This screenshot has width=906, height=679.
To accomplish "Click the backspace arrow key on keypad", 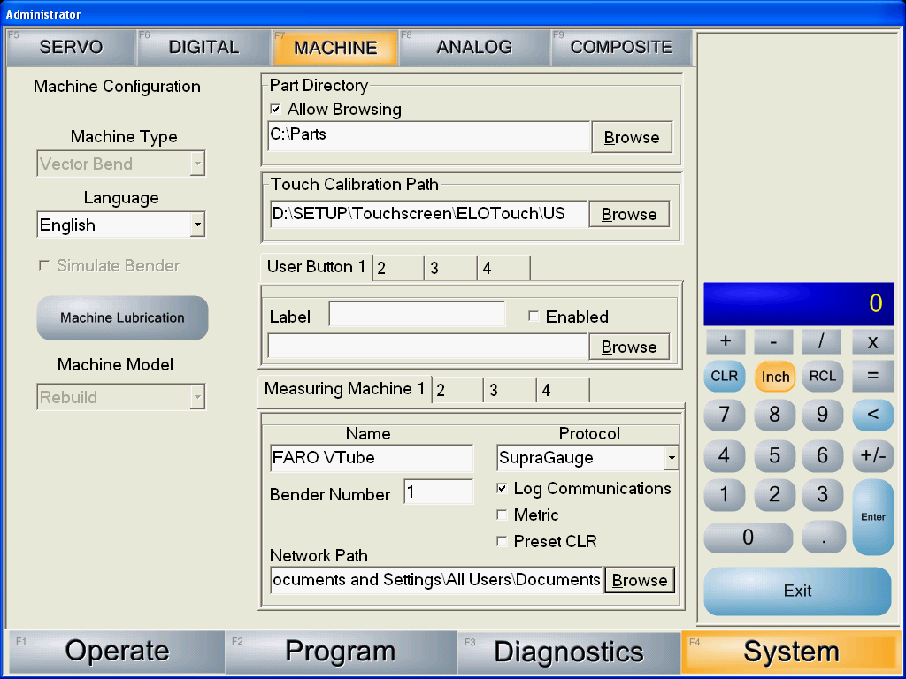I will [x=872, y=415].
